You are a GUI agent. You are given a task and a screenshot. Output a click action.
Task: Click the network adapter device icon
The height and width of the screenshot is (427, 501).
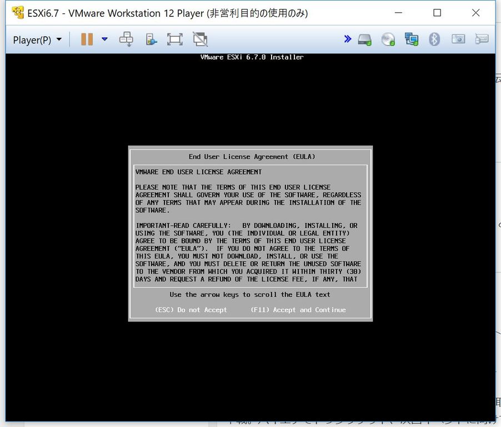[411, 39]
